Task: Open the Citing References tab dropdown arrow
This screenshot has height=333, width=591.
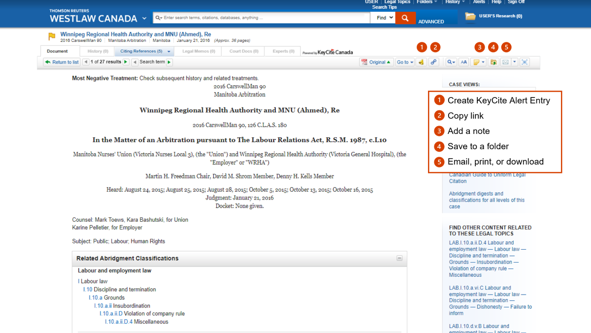Action: click(169, 51)
